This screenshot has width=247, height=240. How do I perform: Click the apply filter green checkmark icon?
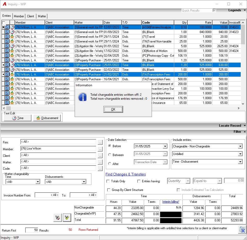pyautogui.click(x=67, y=218)
